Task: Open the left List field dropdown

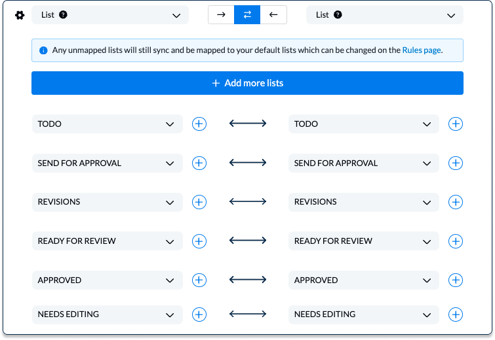Action: (110, 15)
